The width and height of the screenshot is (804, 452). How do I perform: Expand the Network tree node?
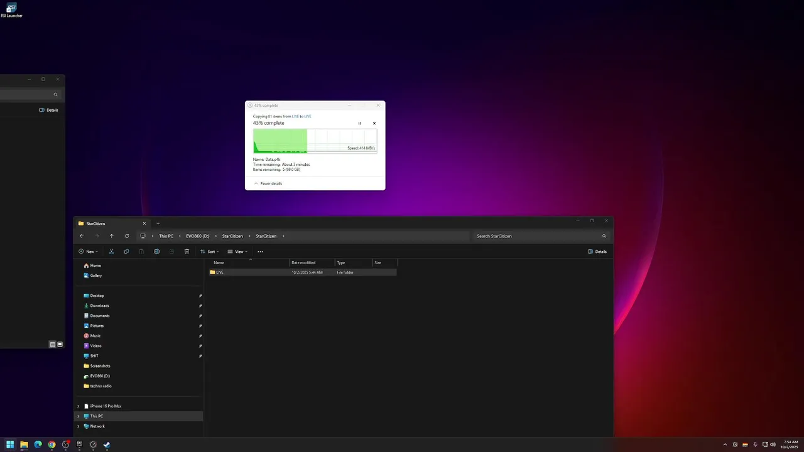click(x=79, y=426)
